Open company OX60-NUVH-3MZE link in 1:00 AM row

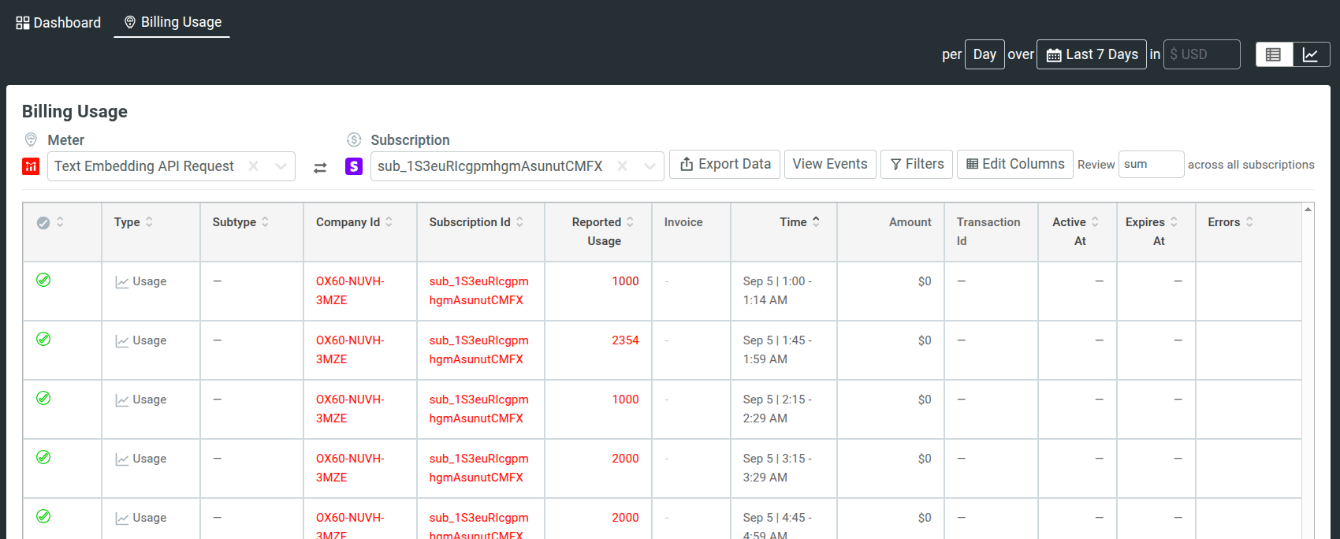[x=350, y=291]
